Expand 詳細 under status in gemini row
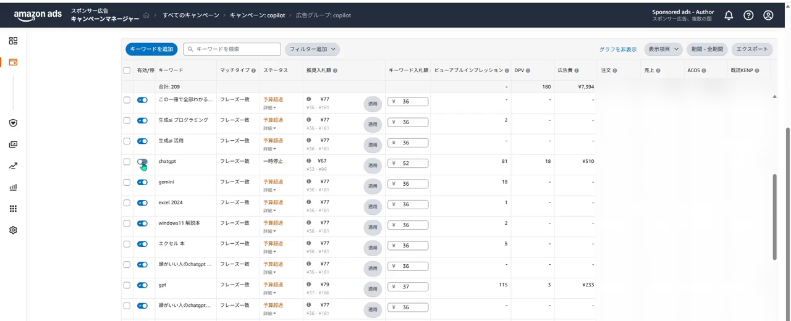Image resolution: width=791 pixels, height=321 pixels. pyautogui.click(x=269, y=190)
